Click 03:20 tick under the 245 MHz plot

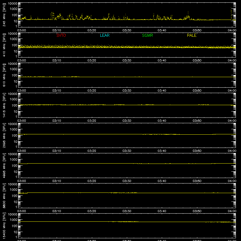pyautogui.click(x=92, y=30)
